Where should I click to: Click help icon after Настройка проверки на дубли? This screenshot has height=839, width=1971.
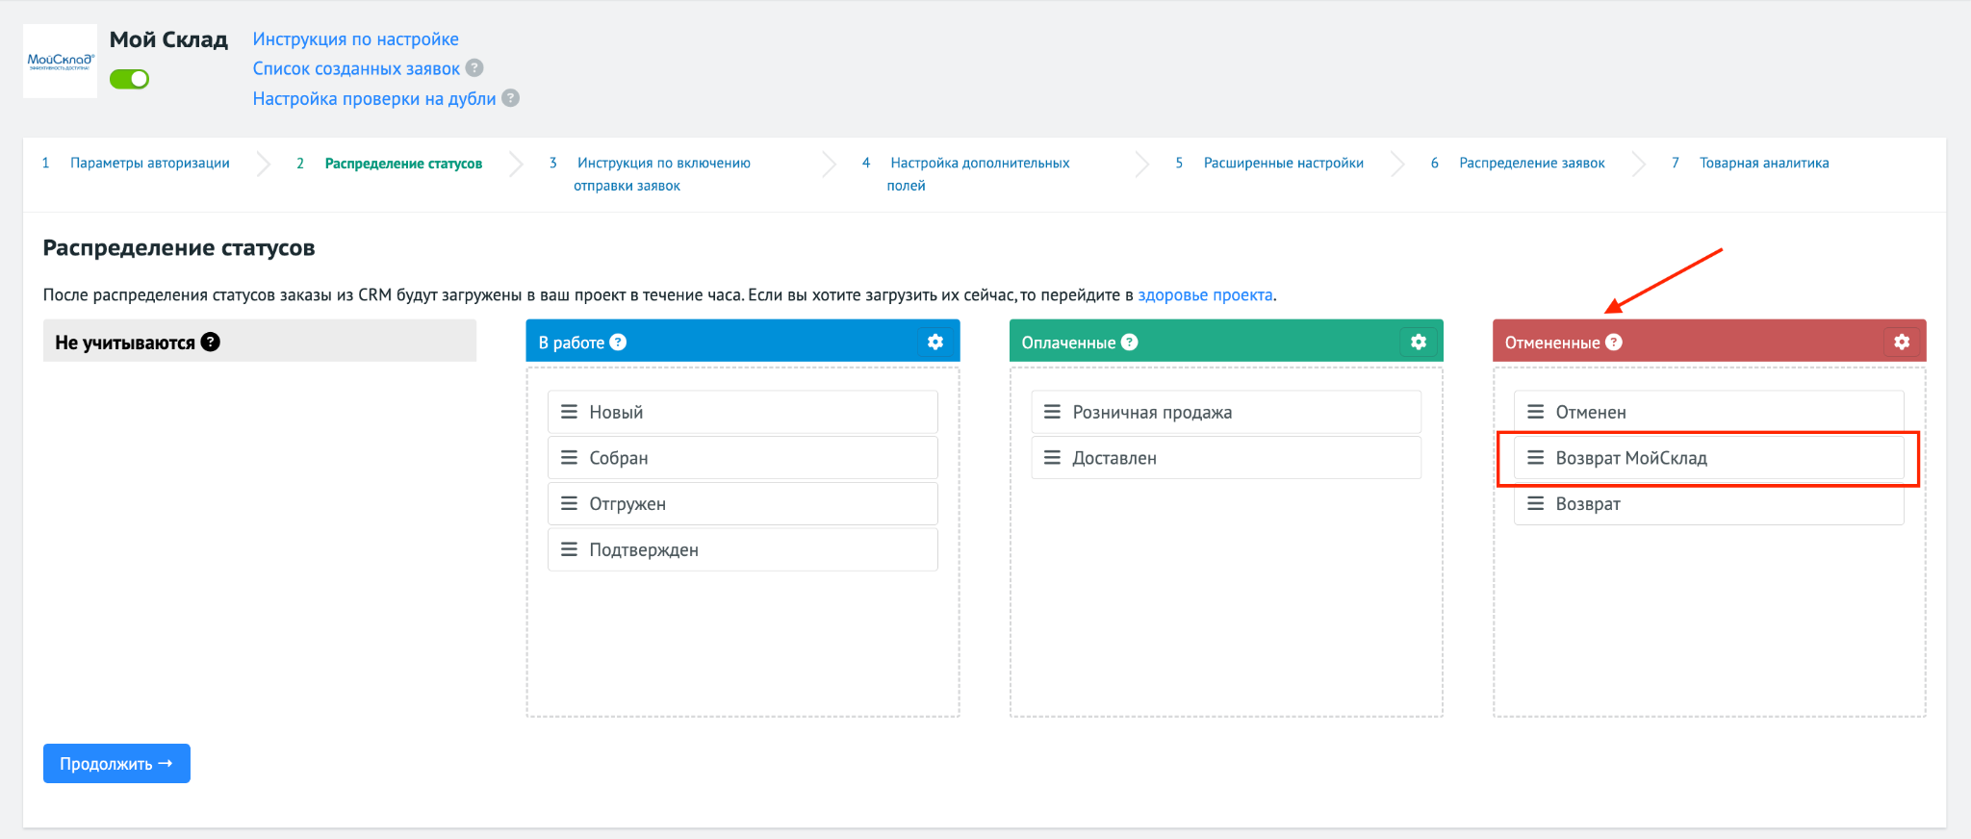(511, 97)
